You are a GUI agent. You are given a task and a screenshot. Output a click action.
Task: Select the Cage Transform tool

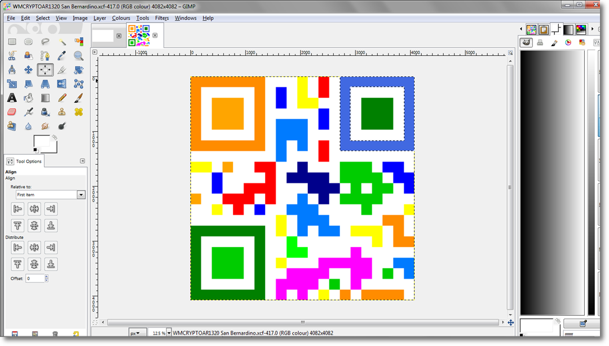coord(78,84)
